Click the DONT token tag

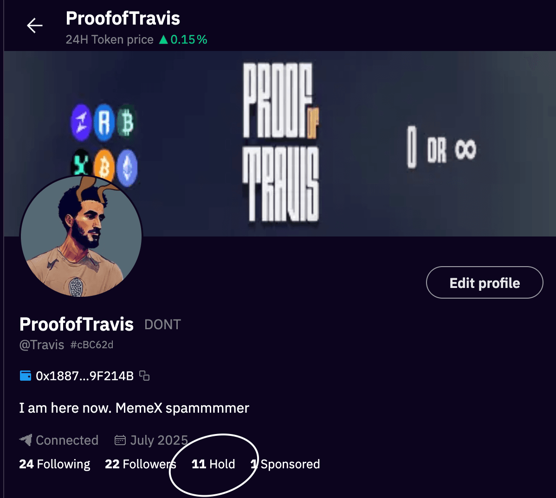tap(162, 325)
